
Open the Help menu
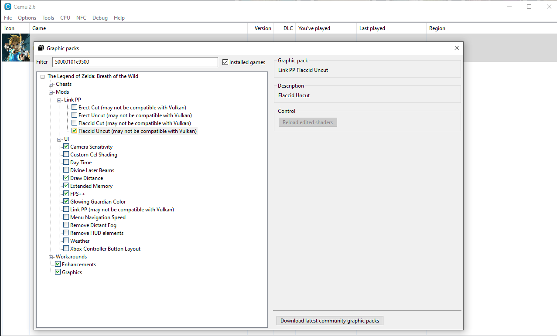(119, 18)
